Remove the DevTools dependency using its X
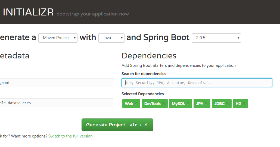The width and height of the screenshot is (280, 147). tap(163, 104)
